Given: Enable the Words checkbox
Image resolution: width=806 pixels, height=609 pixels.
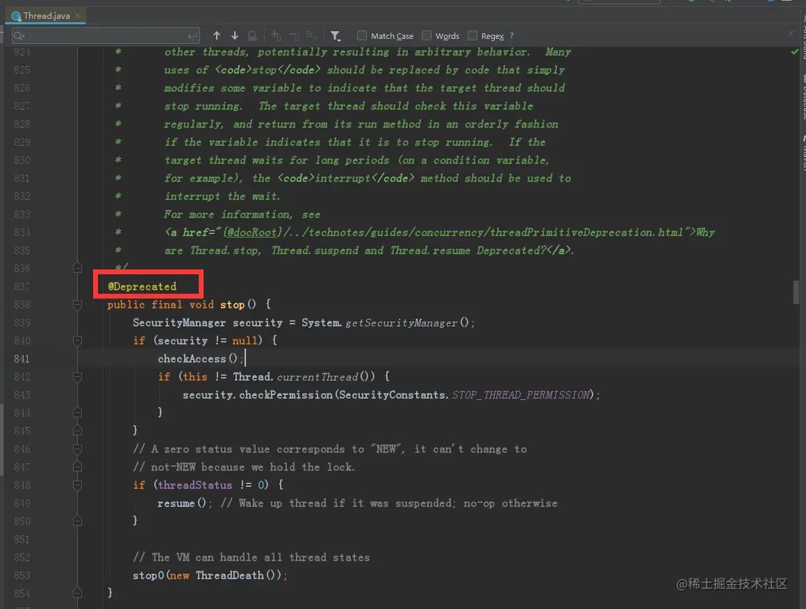Looking at the screenshot, I should [x=427, y=35].
